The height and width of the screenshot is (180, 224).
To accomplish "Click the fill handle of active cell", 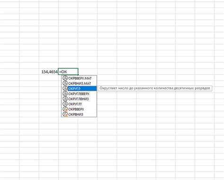I will coord(78,75).
